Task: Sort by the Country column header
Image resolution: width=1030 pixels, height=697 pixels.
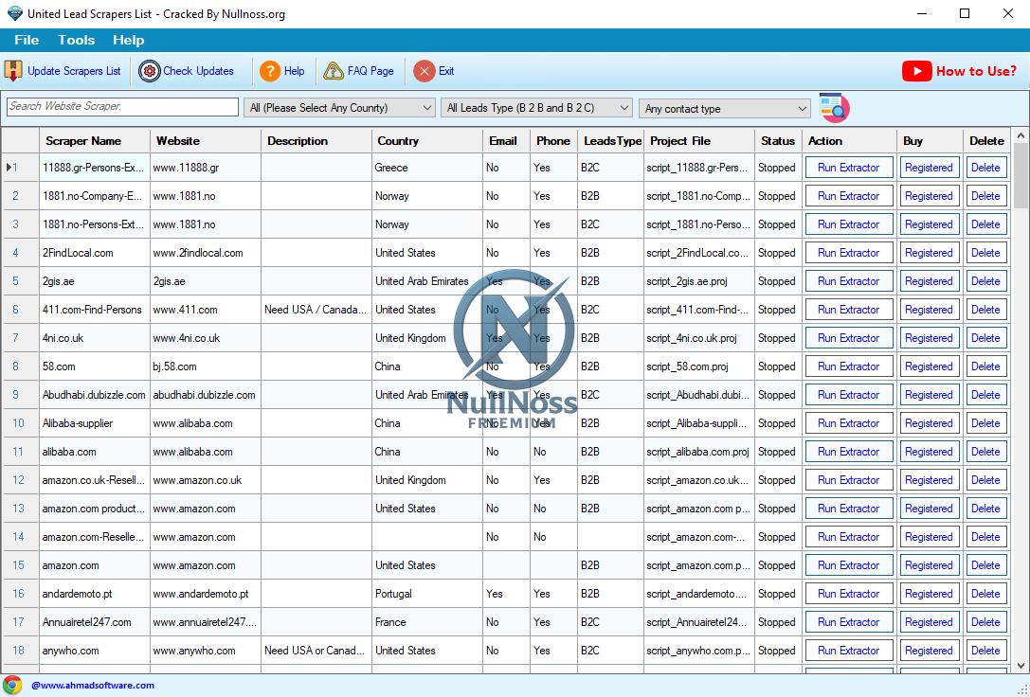Action: tap(398, 141)
